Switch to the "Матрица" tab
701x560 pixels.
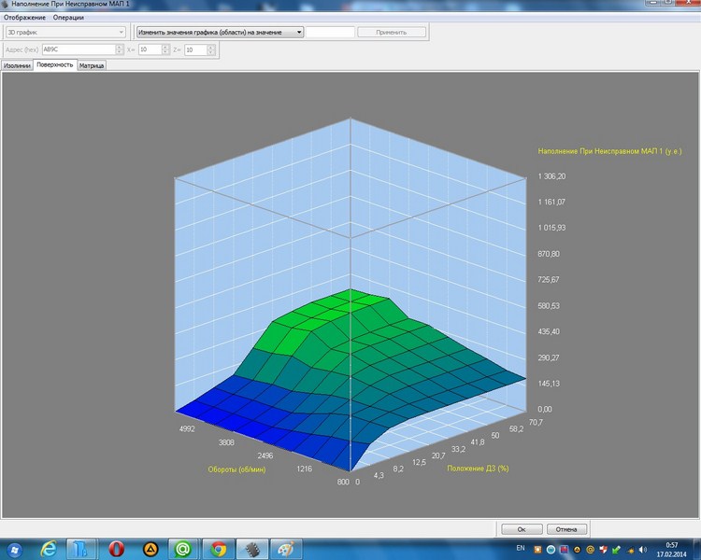click(x=92, y=66)
